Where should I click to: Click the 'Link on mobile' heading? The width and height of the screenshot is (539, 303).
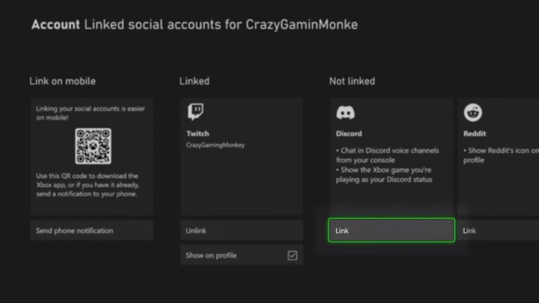pyautogui.click(x=62, y=81)
